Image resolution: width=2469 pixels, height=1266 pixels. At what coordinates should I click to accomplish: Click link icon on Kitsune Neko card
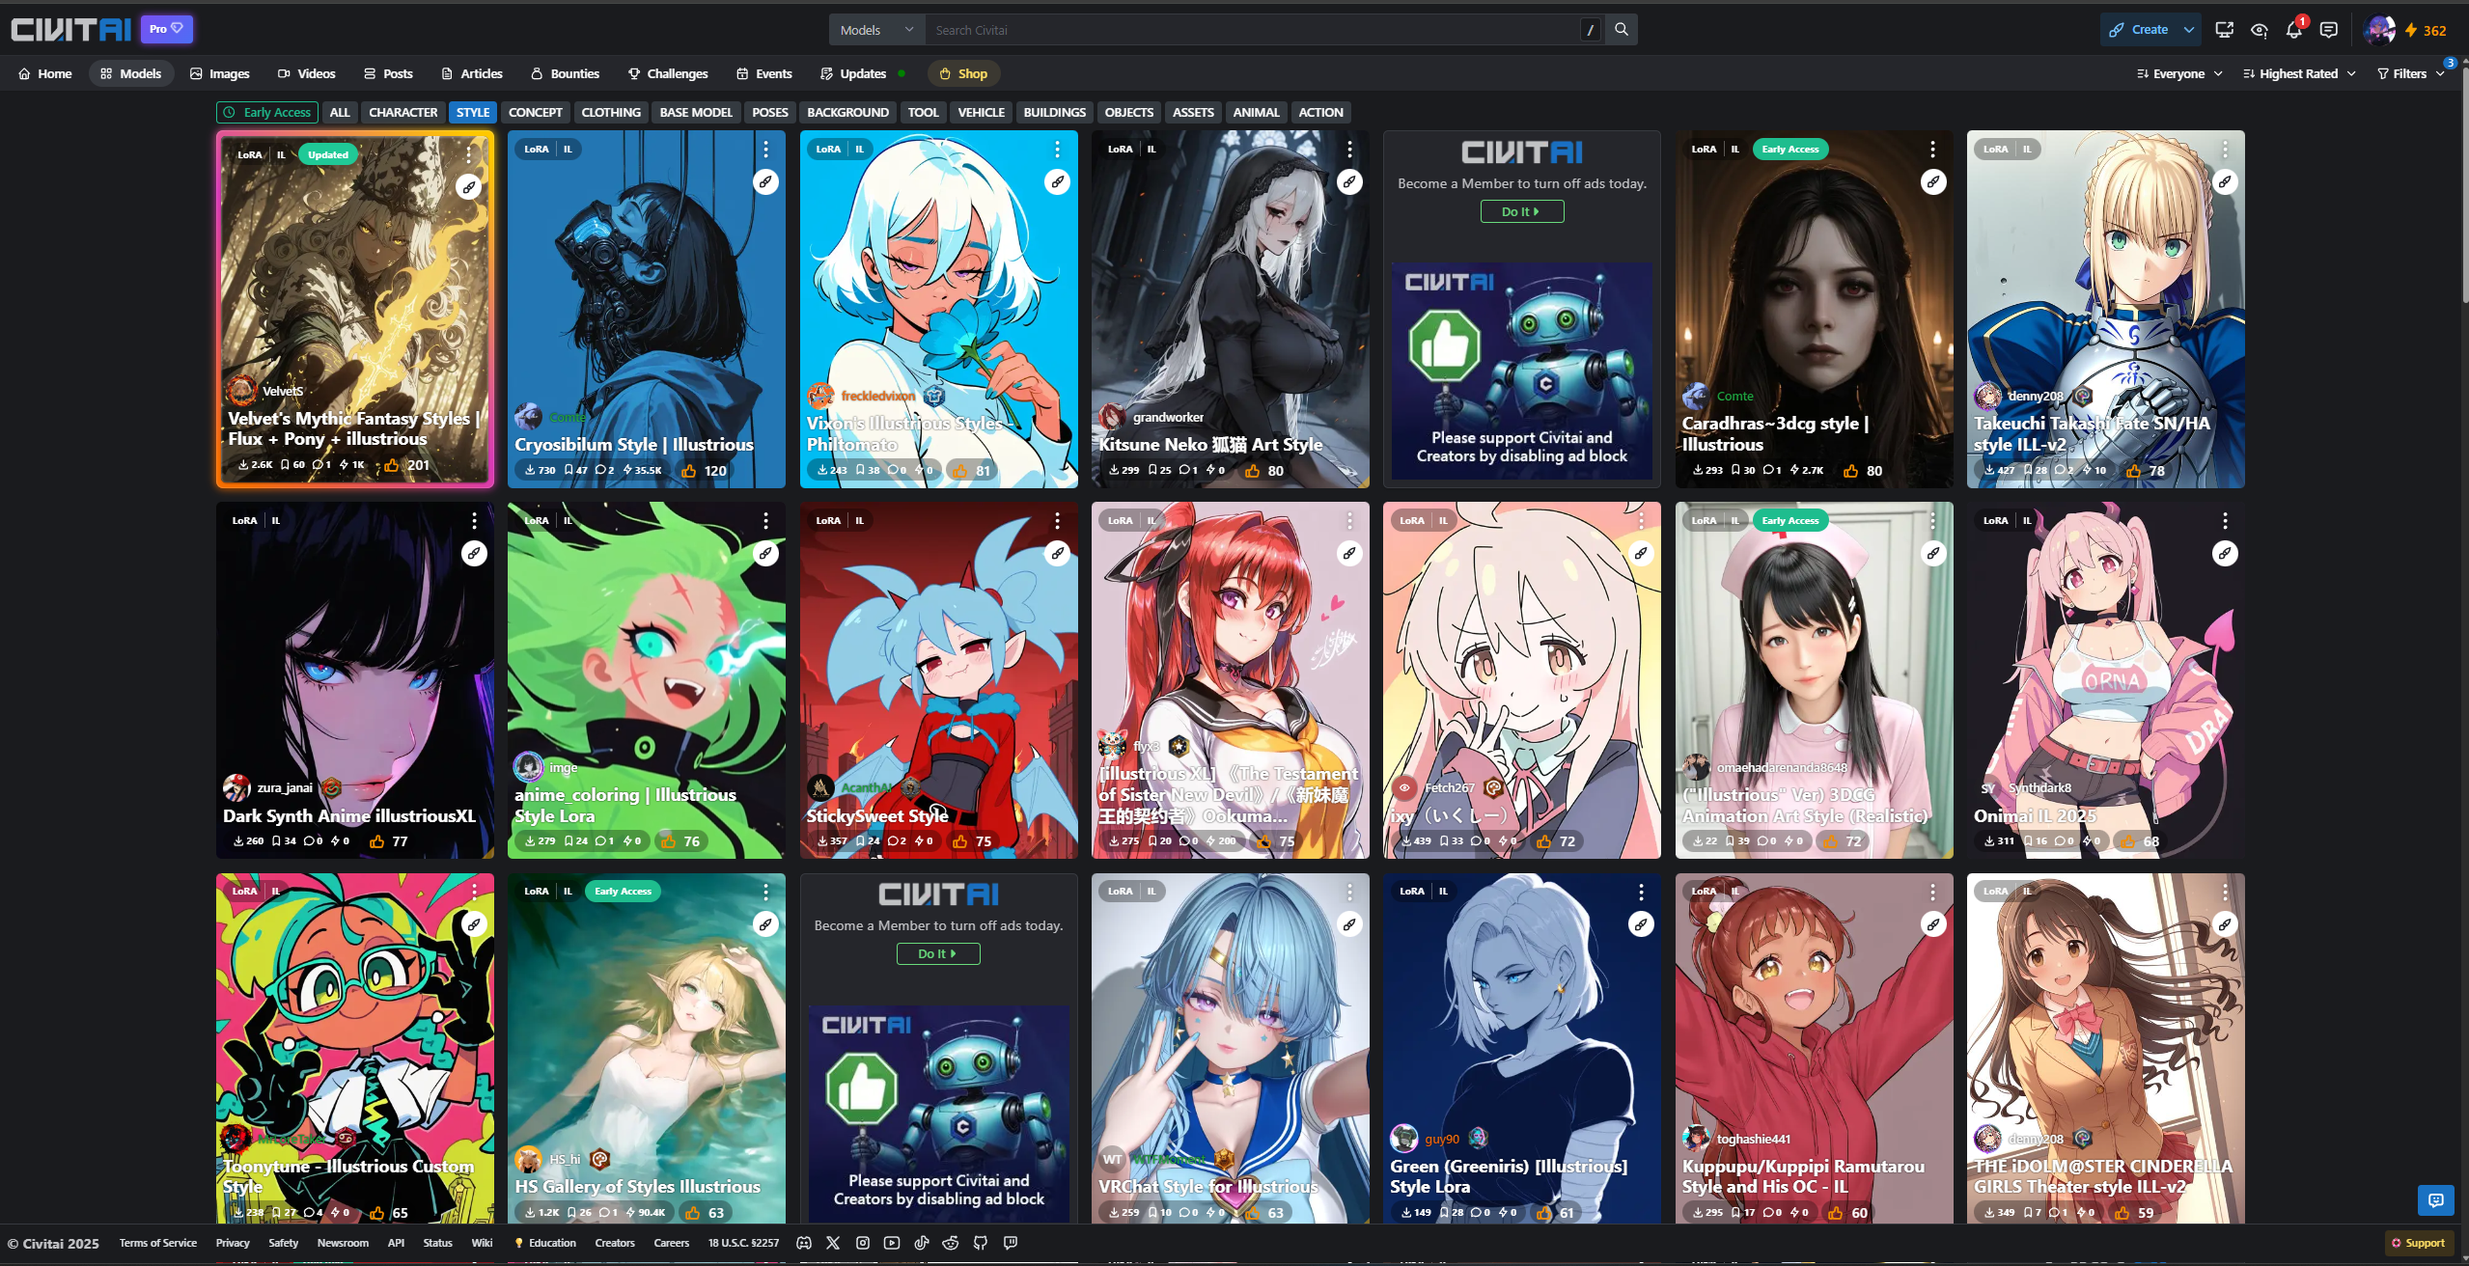(1349, 181)
